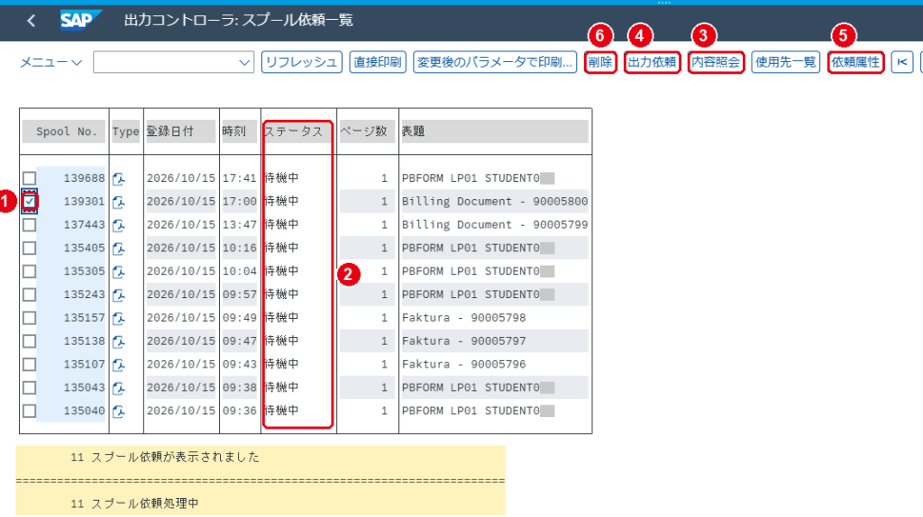Click the 直接印刷 button
This screenshot has height=517, width=923.
pos(378,62)
